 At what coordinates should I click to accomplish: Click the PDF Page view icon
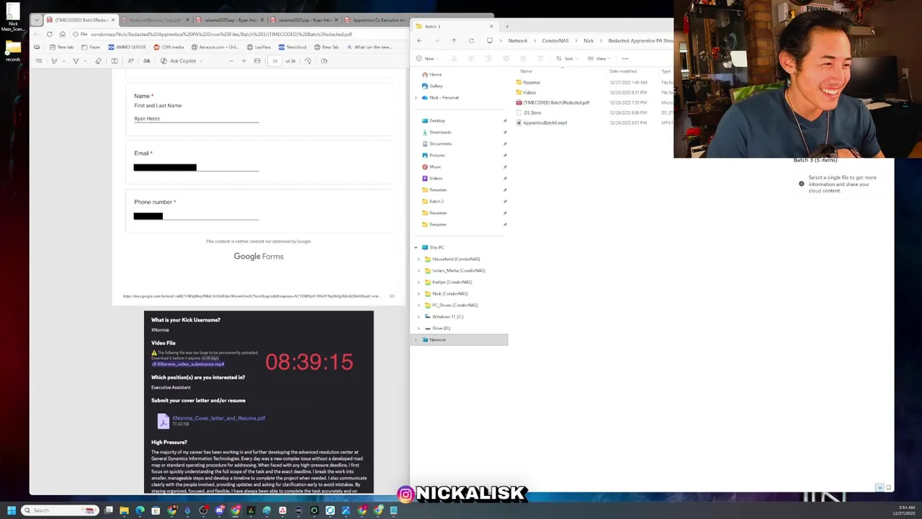pyautogui.click(x=324, y=61)
